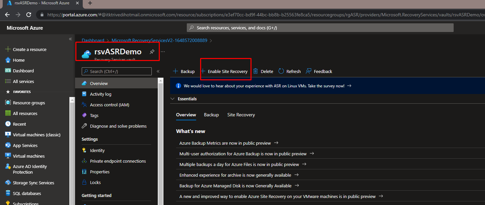Click the vault menu scrollbar
Viewport: 485px width, 205px height.
160,142
